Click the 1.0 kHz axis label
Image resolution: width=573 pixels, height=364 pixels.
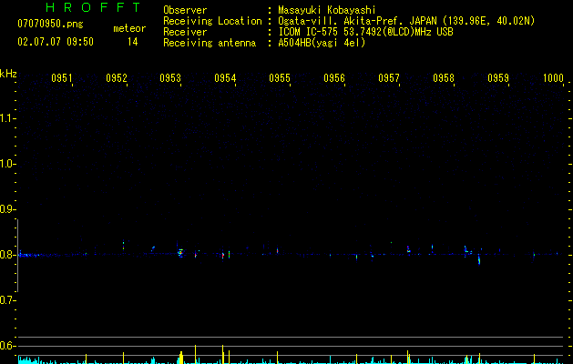tap(7, 164)
